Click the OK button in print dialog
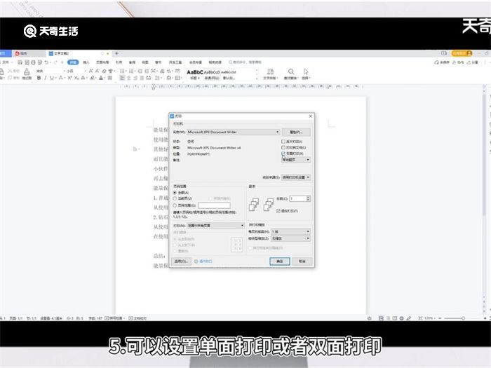 click(280, 261)
